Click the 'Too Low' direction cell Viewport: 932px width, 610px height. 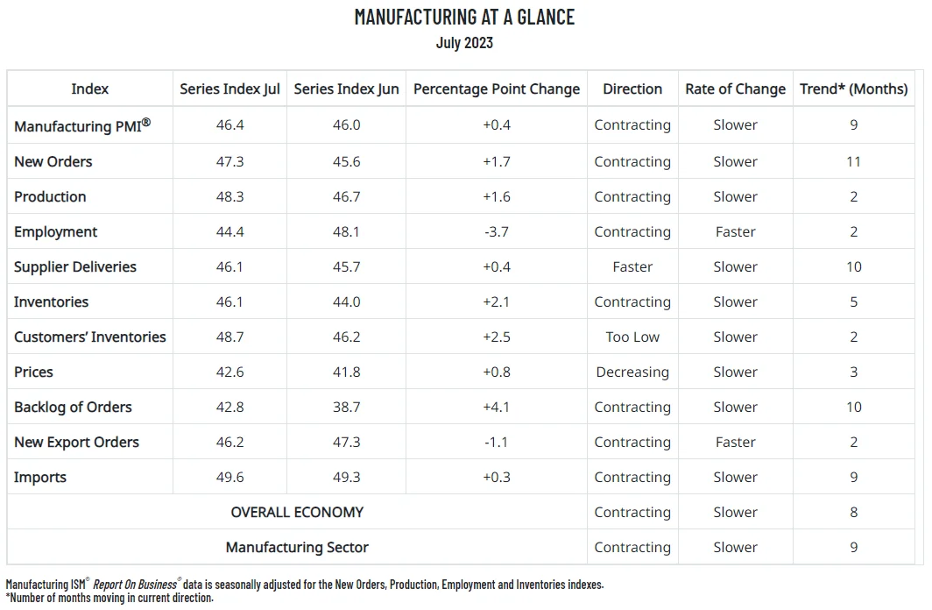click(x=632, y=337)
